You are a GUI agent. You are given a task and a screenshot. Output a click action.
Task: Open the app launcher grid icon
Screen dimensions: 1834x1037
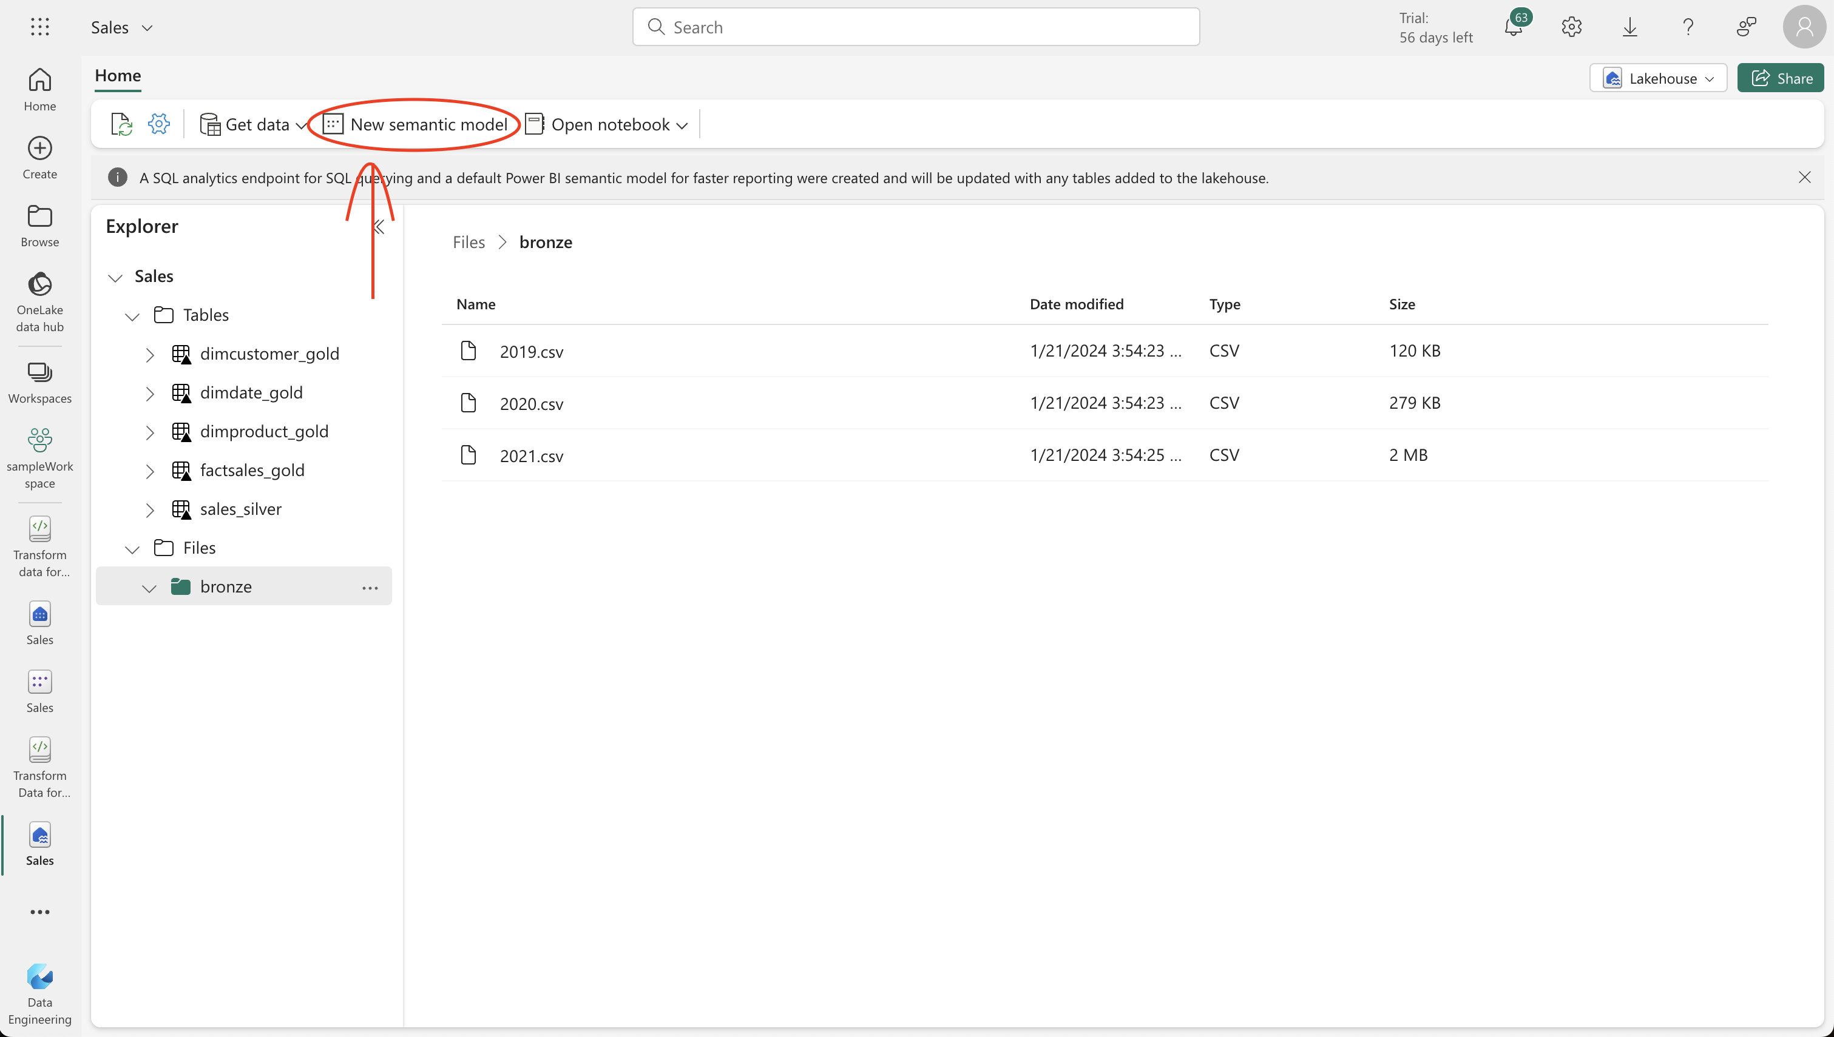(40, 27)
